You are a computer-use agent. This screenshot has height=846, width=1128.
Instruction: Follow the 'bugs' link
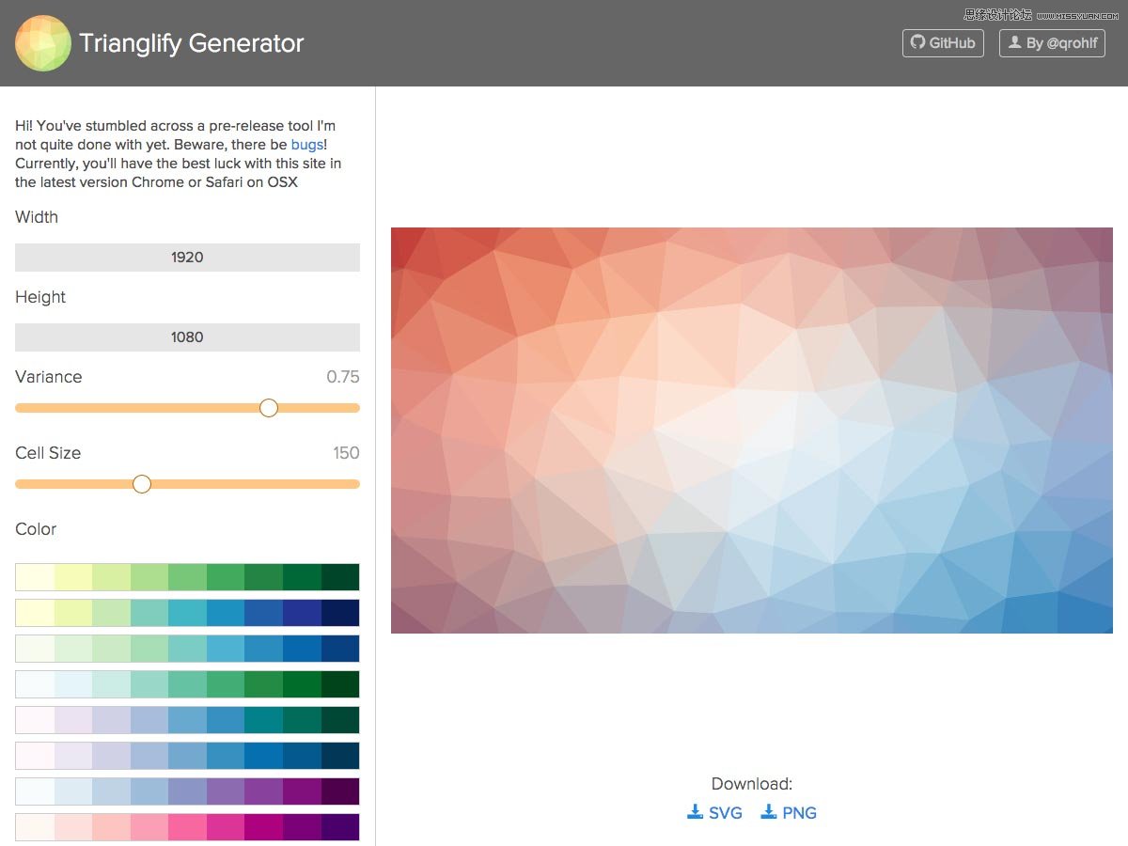tap(307, 145)
